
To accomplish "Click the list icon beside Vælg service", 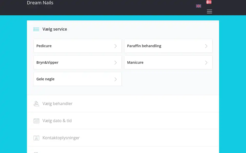I will click(36, 29).
